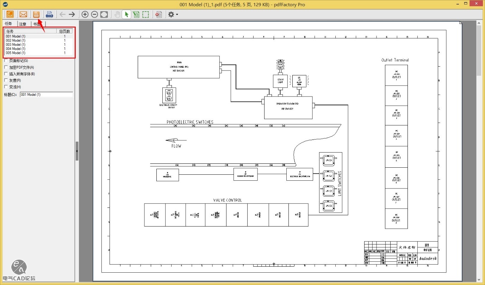This screenshot has height=285, width=485.
Task: Fit page to window with expand icon
Action: (x=104, y=14)
